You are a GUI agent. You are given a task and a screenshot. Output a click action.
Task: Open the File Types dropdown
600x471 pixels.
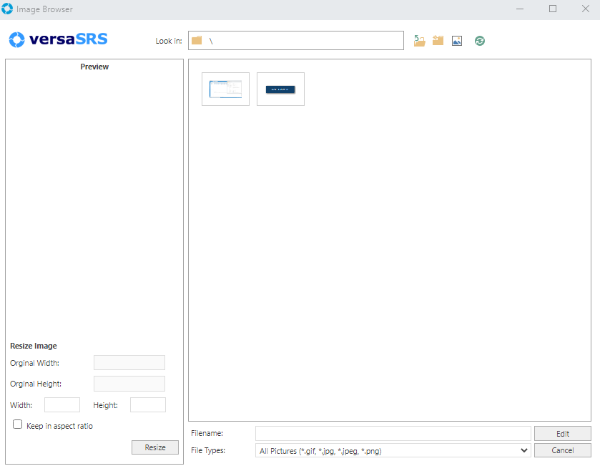pos(393,450)
